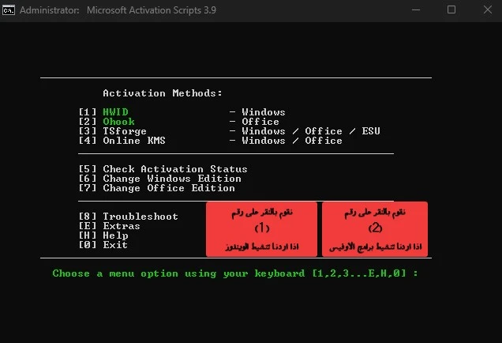Minimize the Activation Scripts window
Image resolution: width=502 pixels, height=343 pixels.
(x=415, y=10)
